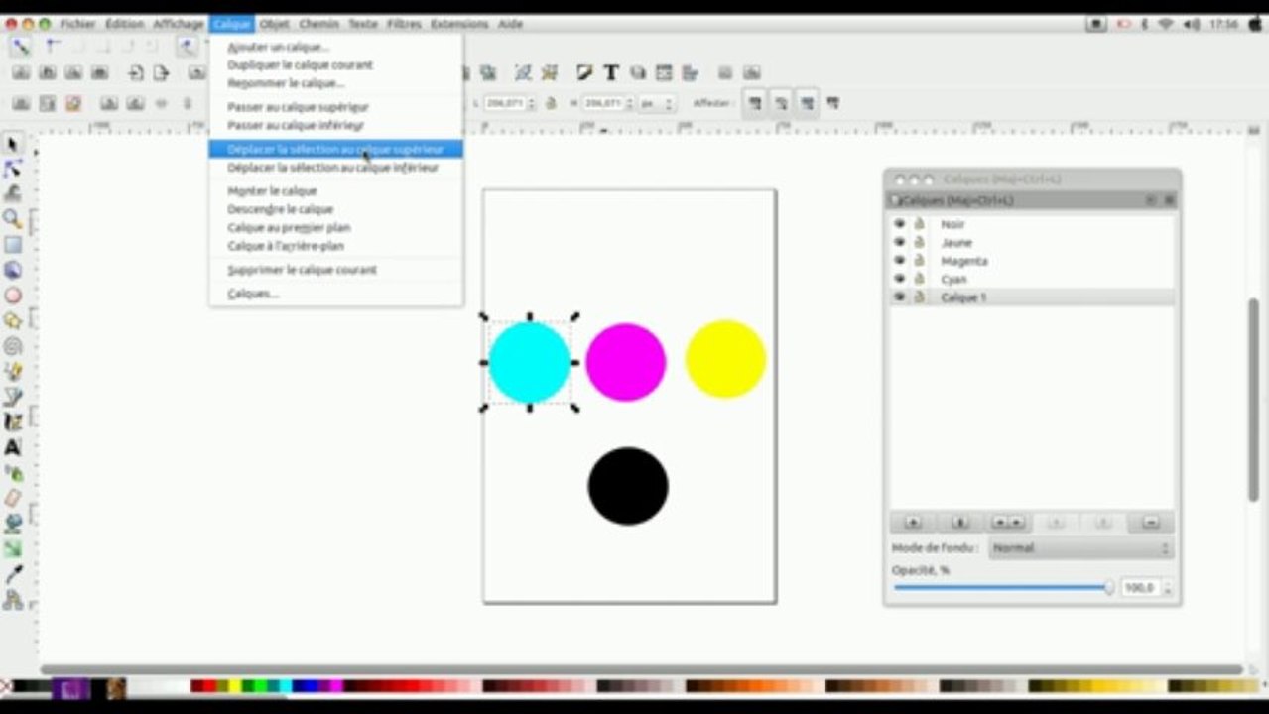Select the Zoom magnifier tool

[13, 219]
